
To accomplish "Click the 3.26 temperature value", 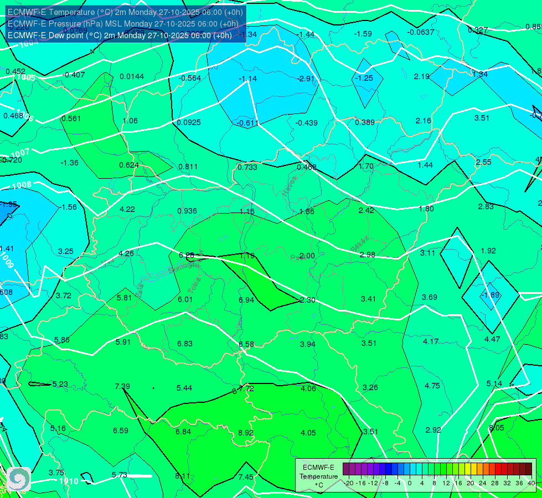I will (x=370, y=387).
